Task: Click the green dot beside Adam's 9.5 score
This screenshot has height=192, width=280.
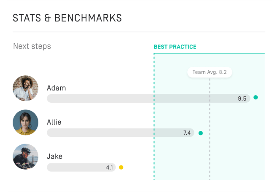Action: pyautogui.click(x=256, y=97)
